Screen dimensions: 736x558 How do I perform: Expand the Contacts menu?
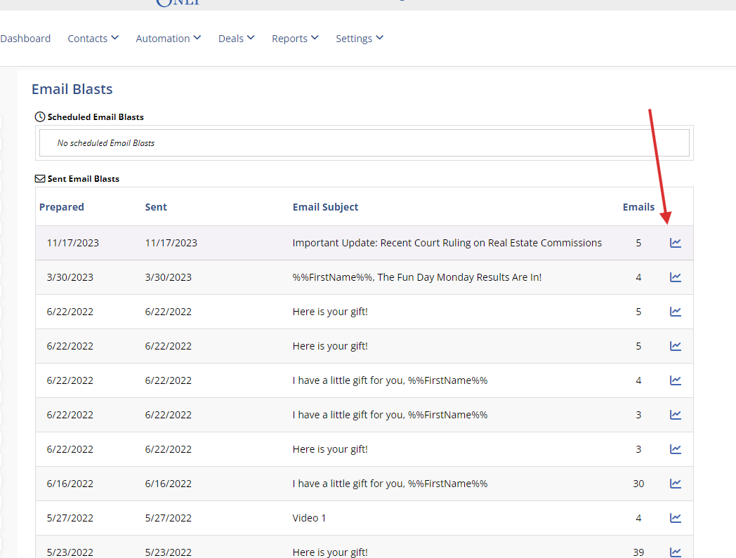pos(93,39)
